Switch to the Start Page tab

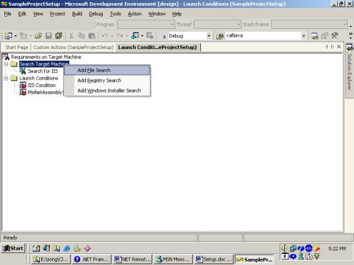(x=17, y=47)
